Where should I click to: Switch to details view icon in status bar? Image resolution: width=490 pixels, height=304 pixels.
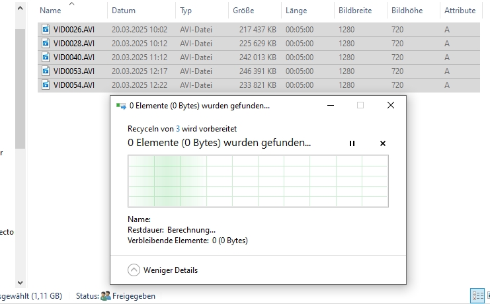click(477, 295)
